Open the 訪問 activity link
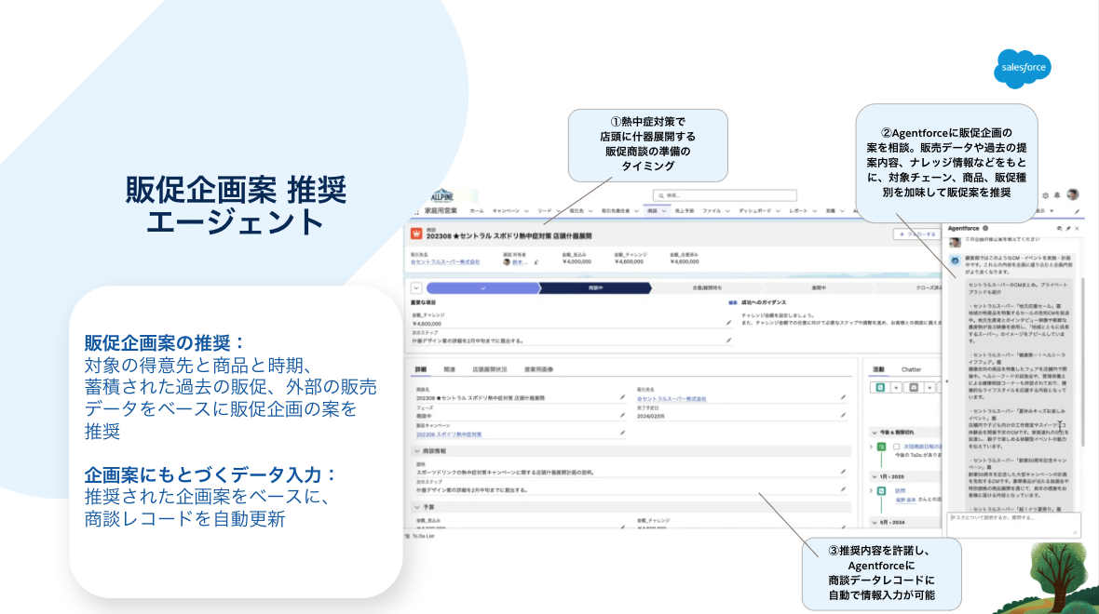1099x614 pixels. click(x=900, y=491)
